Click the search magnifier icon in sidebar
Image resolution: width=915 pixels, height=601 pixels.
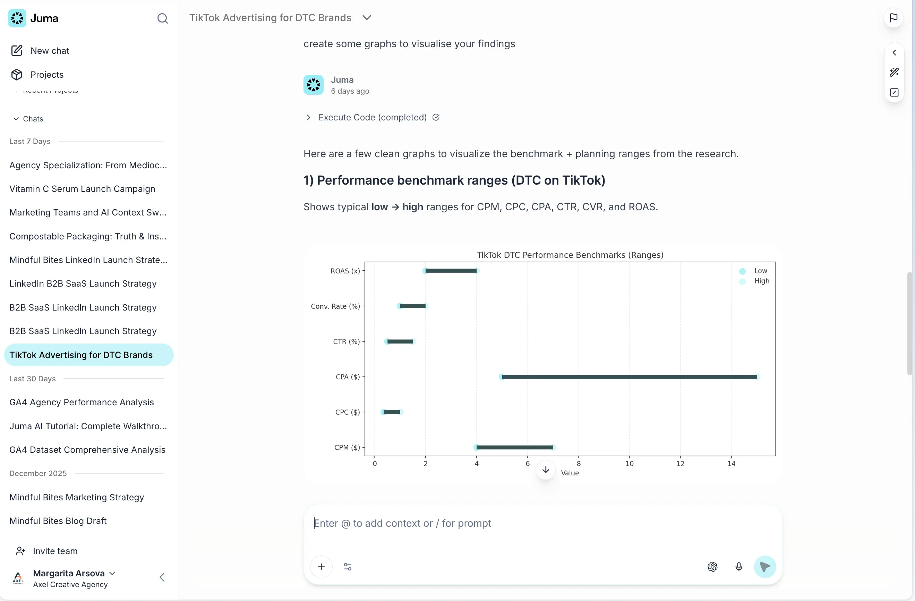162,18
